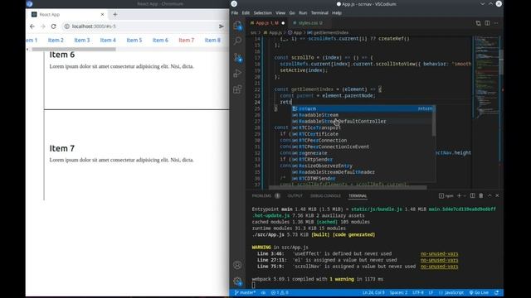Click the nav horizontal scrollbar thumb
The width and height of the screenshot is (531, 298).
74,50
